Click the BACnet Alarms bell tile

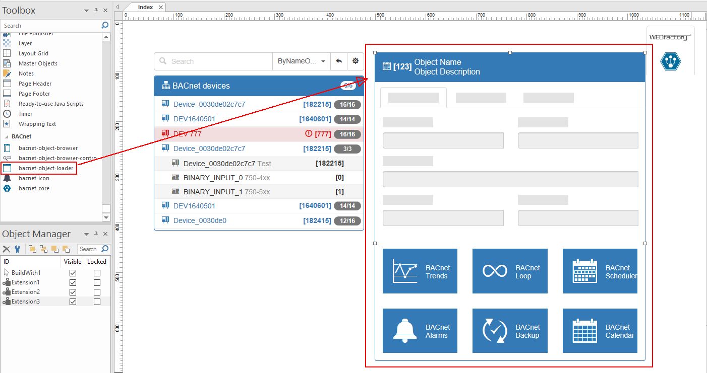[420, 331]
